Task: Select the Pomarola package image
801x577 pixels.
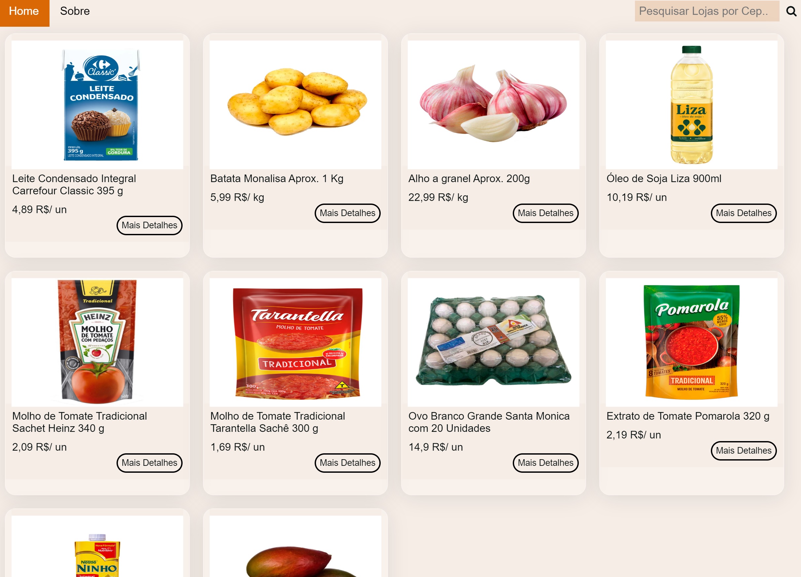Action: click(692, 342)
